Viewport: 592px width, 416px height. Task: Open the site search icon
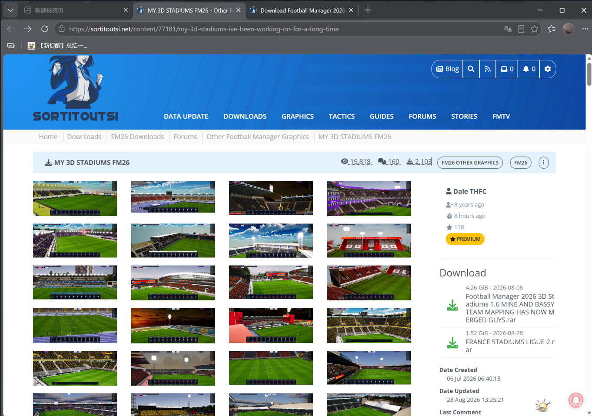coord(471,69)
